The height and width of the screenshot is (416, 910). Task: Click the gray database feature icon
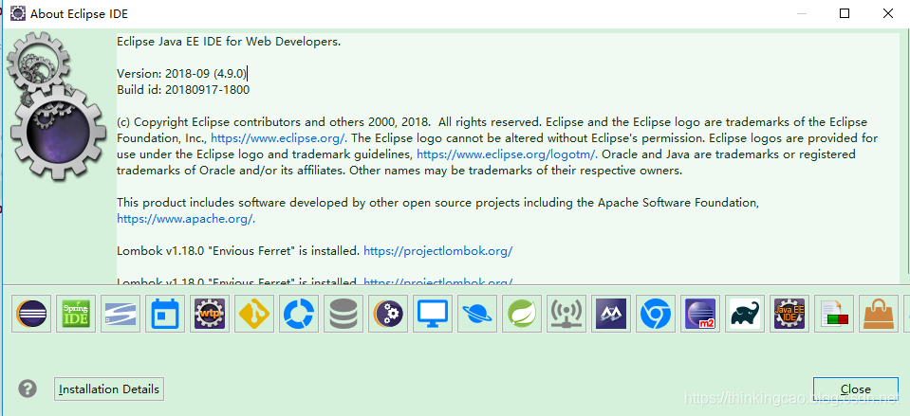pos(344,314)
